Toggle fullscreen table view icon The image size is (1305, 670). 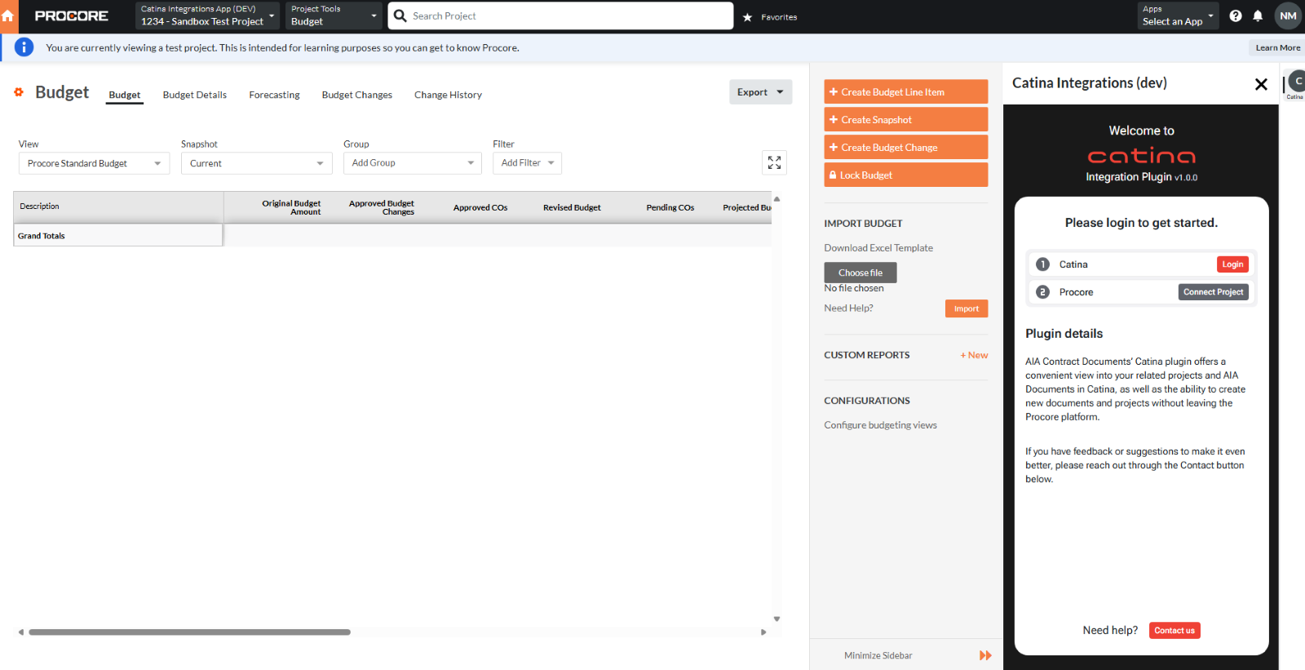(774, 162)
